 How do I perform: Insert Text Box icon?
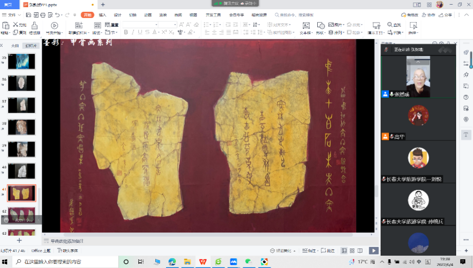tap(306, 26)
